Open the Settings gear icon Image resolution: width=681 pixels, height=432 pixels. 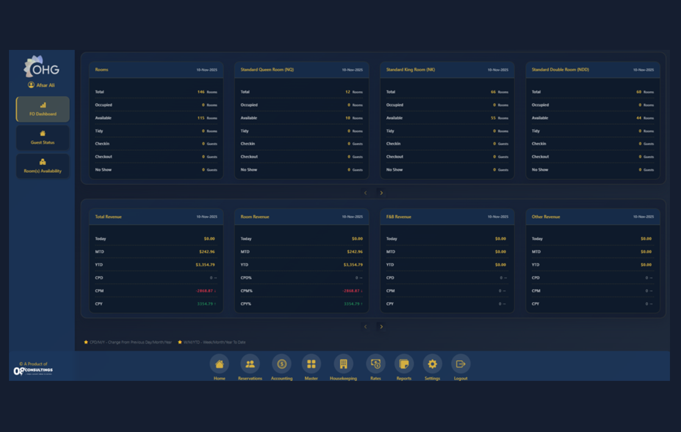pos(432,364)
